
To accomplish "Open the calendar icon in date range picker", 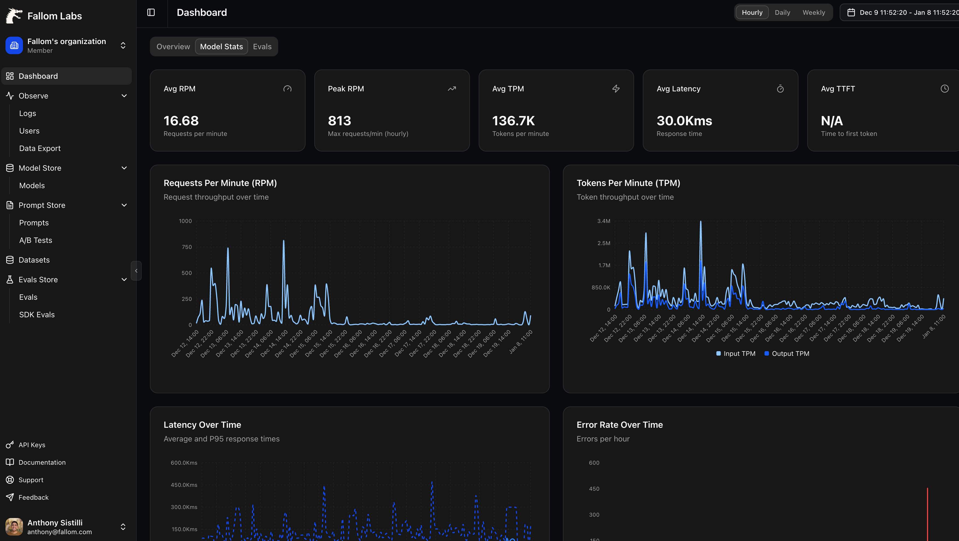I will point(852,12).
